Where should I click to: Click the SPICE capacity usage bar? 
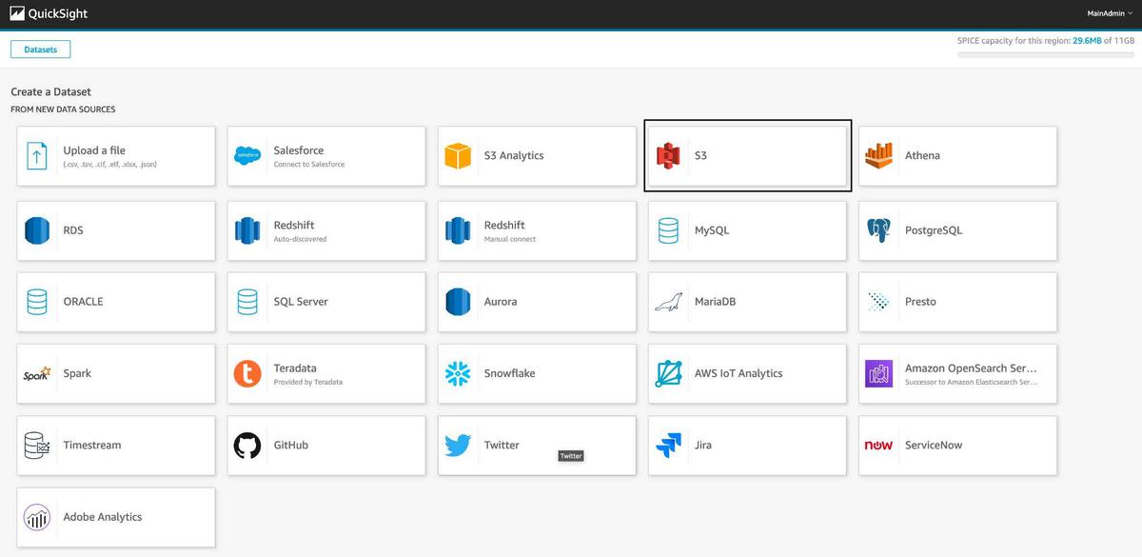(1045, 55)
